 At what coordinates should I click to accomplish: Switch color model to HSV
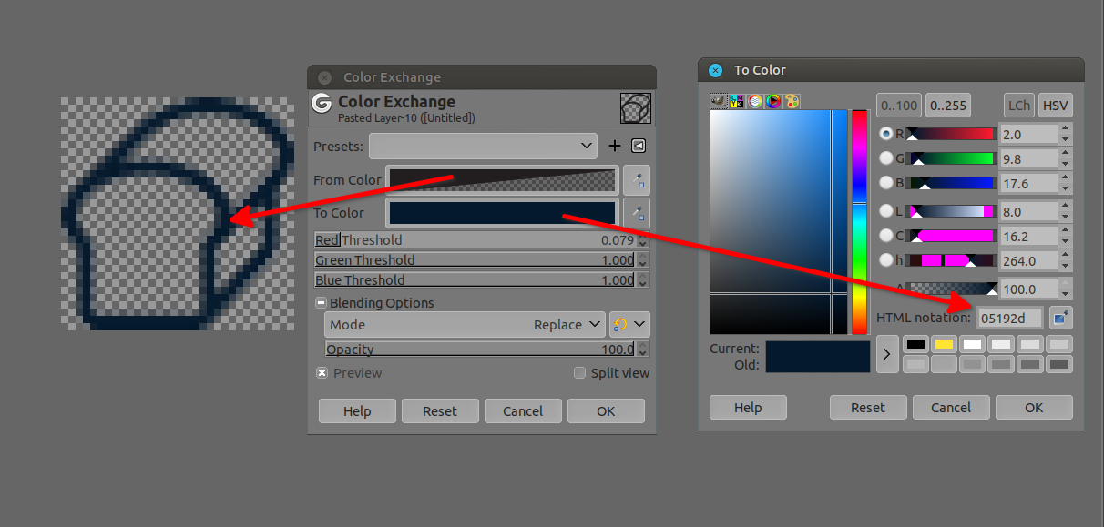1056,105
